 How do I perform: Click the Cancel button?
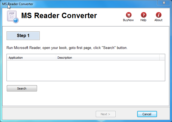(x=147, y=114)
